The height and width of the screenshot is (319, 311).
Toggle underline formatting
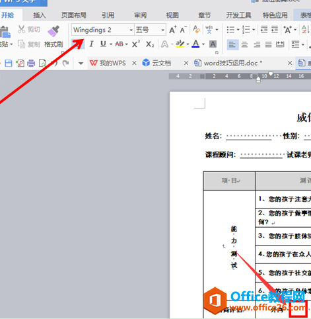pos(103,44)
